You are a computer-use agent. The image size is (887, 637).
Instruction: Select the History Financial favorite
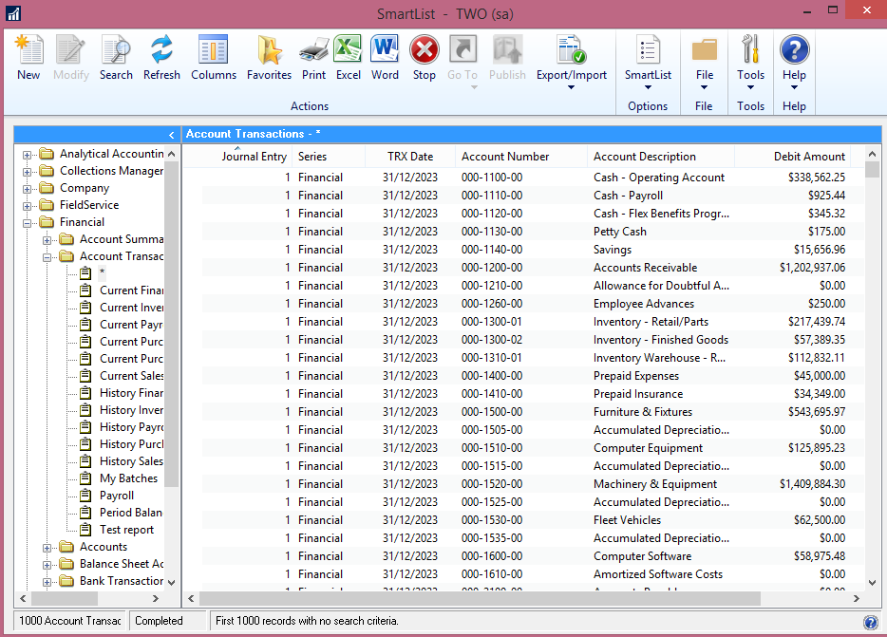pos(131,393)
